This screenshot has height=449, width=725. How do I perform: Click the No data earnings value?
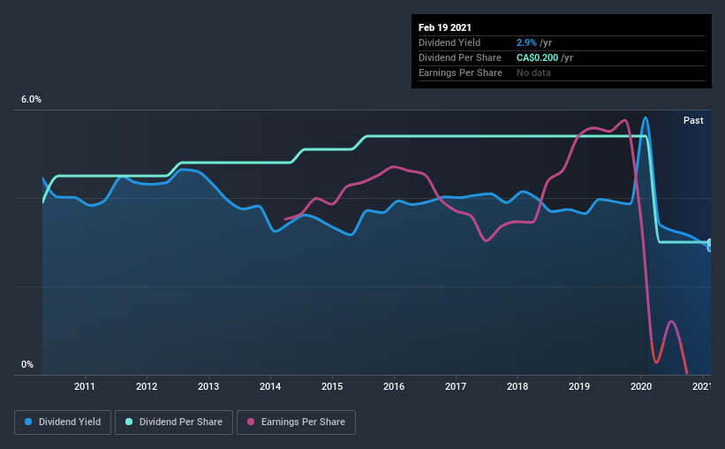(x=533, y=72)
